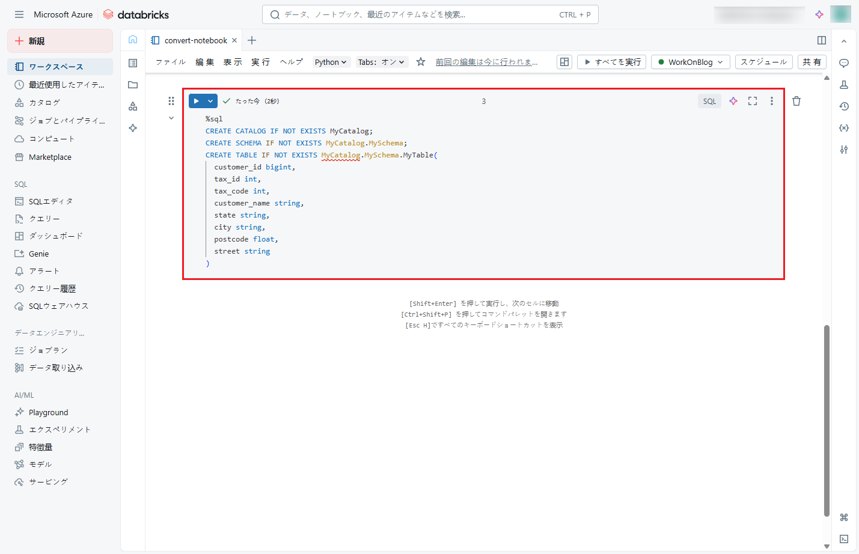
Task: Change the cell language SQL badge
Action: pyautogui.click(x=709, y=101)
